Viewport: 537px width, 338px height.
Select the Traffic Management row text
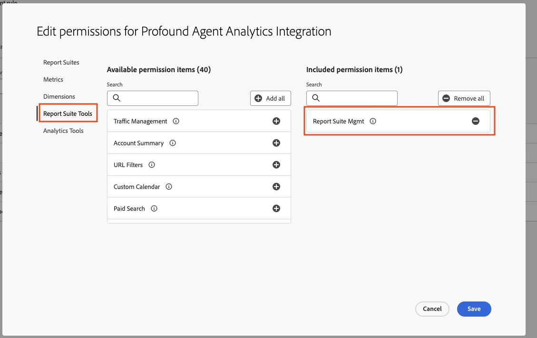point(140,122)
